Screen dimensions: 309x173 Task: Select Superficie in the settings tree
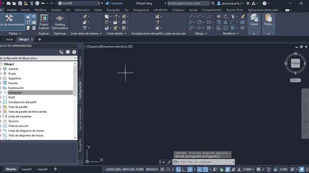(x=14, y=78)
